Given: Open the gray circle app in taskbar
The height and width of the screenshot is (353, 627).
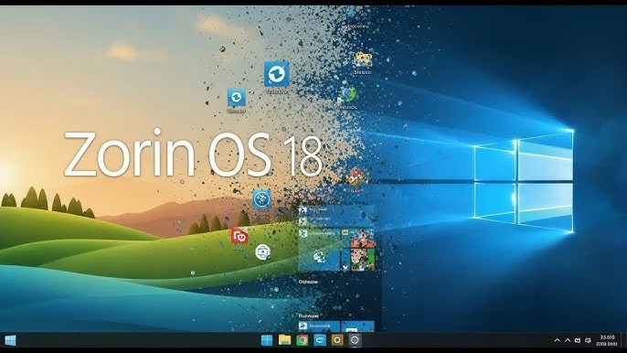Looking at the screenshot, I should (355, 340).
